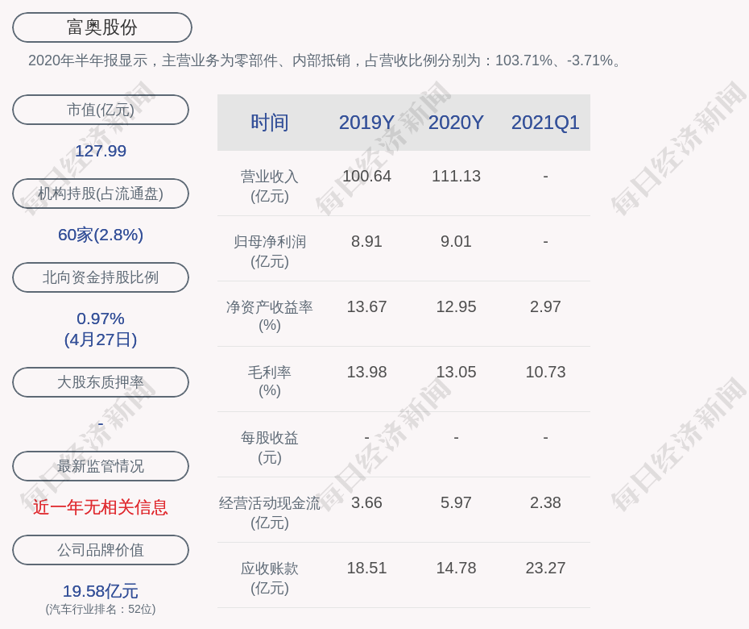Click the 60家(2.8%) institutional holding value

[101, 235]
